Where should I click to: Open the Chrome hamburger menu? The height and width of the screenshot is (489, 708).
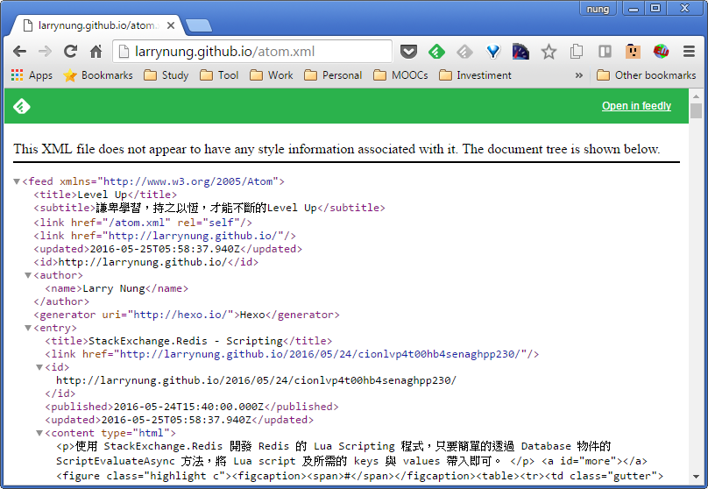689,52
